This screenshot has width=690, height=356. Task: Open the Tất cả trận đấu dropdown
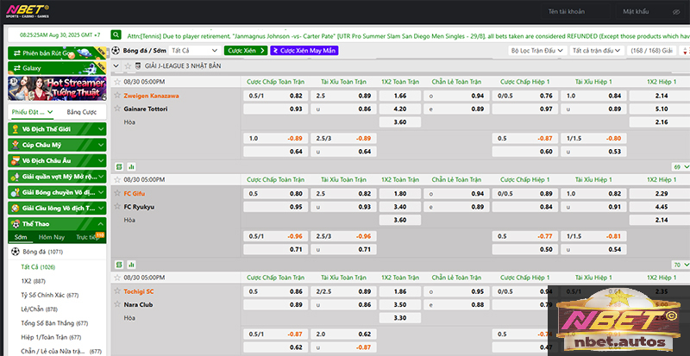point(597,51)
